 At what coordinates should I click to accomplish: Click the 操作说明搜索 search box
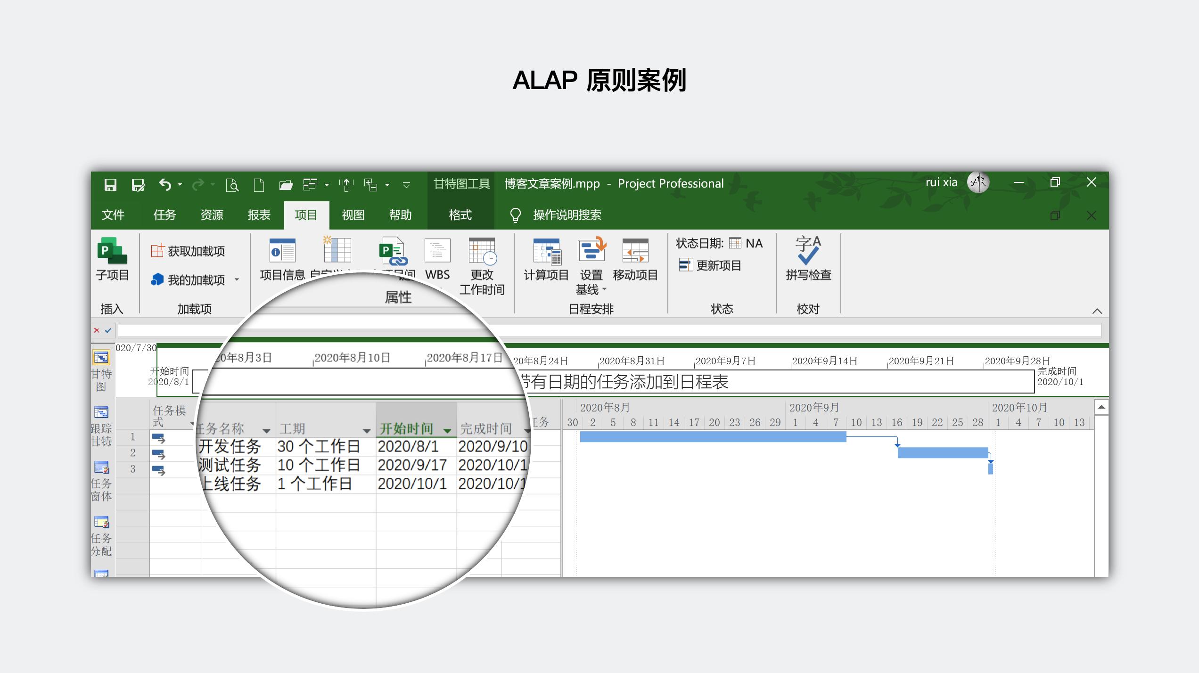click(567, 215)
